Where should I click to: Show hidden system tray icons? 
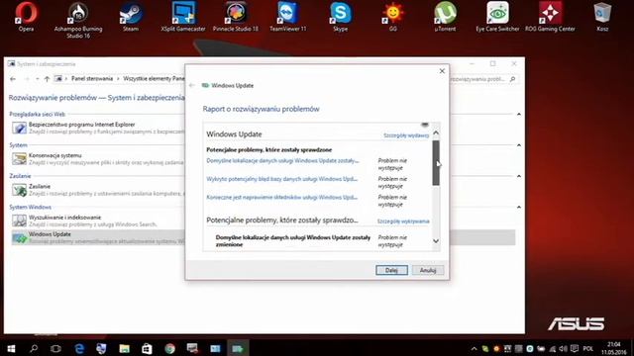click(x=474, y=349)
